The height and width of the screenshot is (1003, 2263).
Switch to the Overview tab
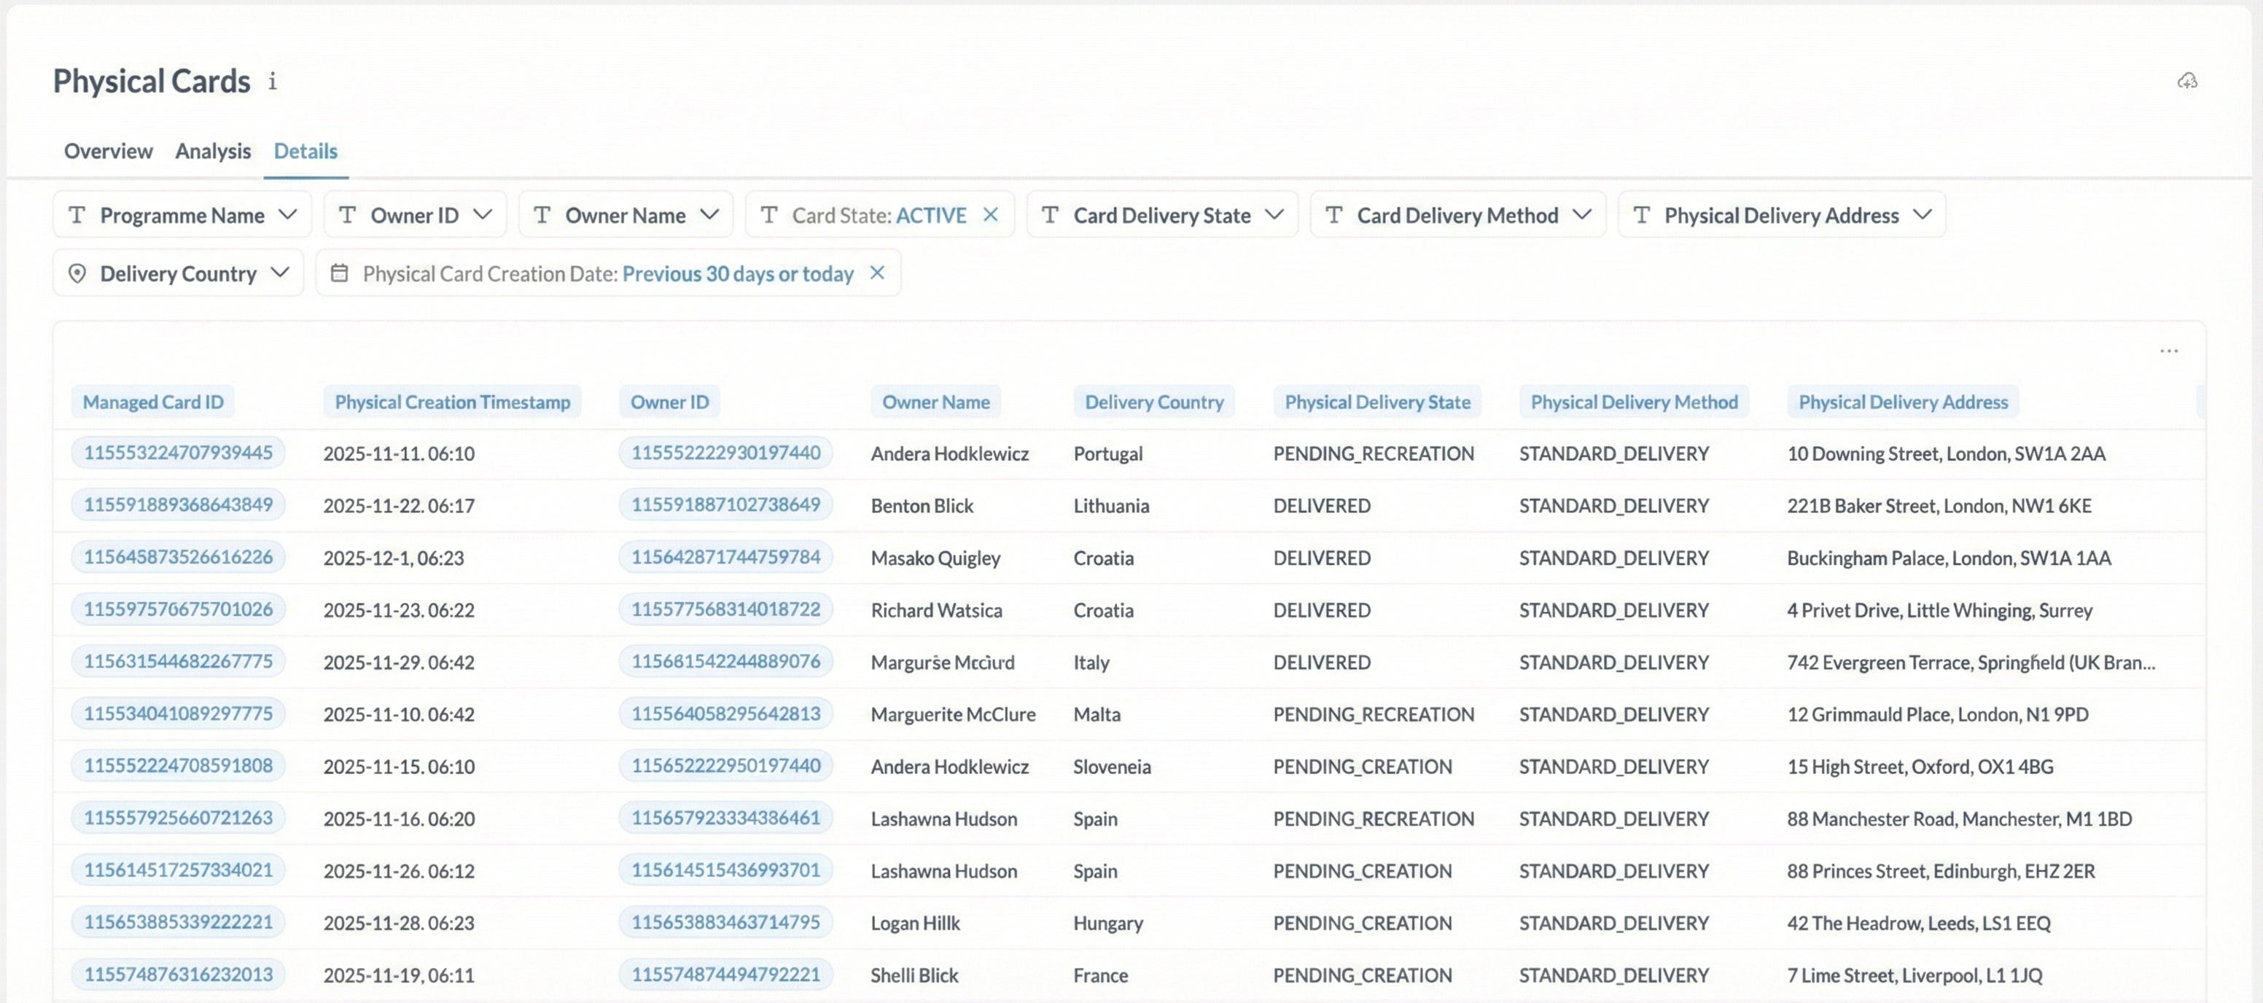tap(108, 151)
